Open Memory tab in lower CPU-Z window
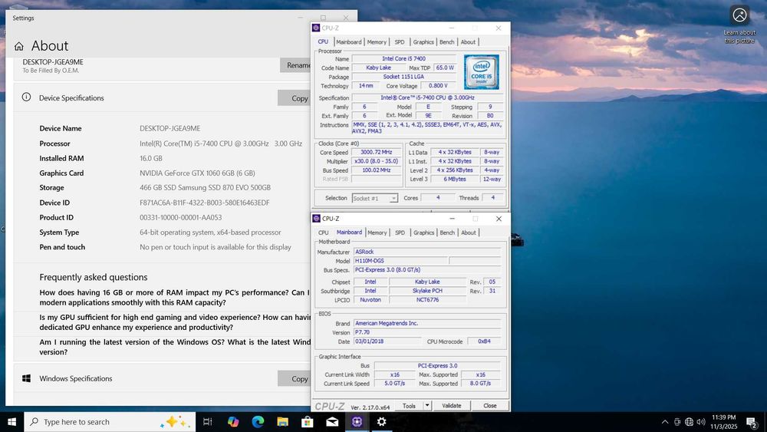This screenshot has width=767, height=432. tap(377, 232)
